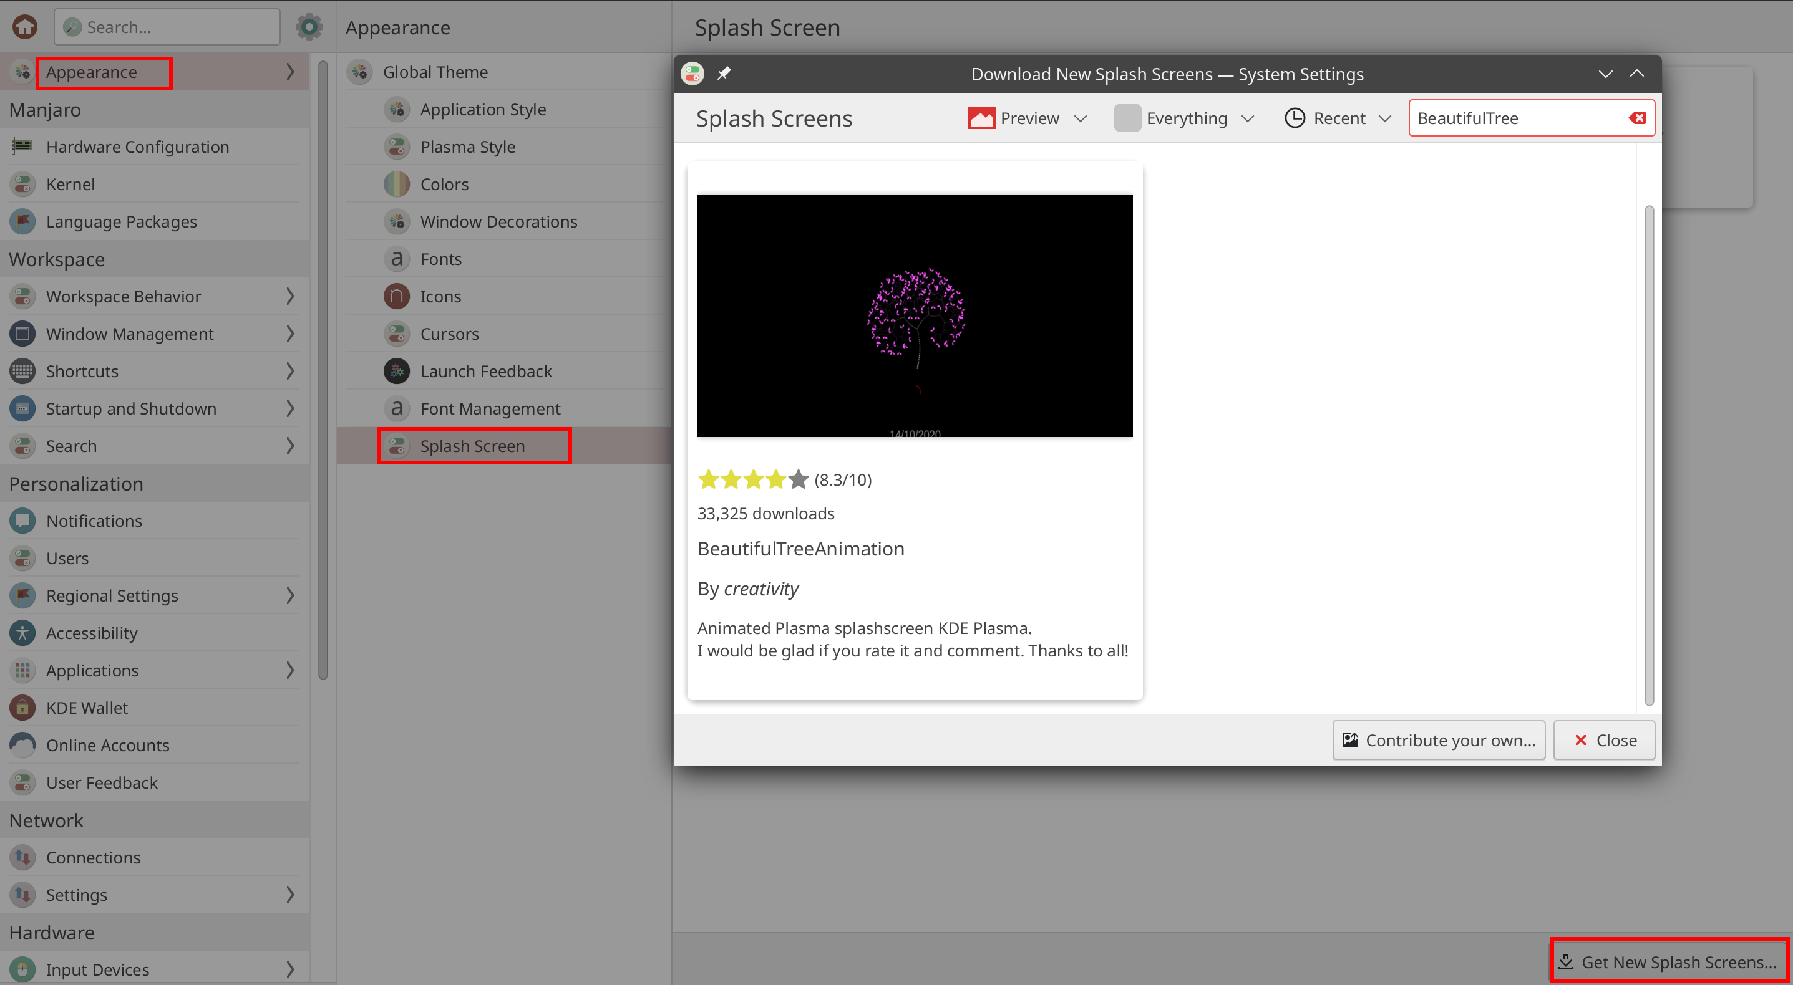Open Window Decorations settings
1793x985 pixels.
[x=504, y=221]
